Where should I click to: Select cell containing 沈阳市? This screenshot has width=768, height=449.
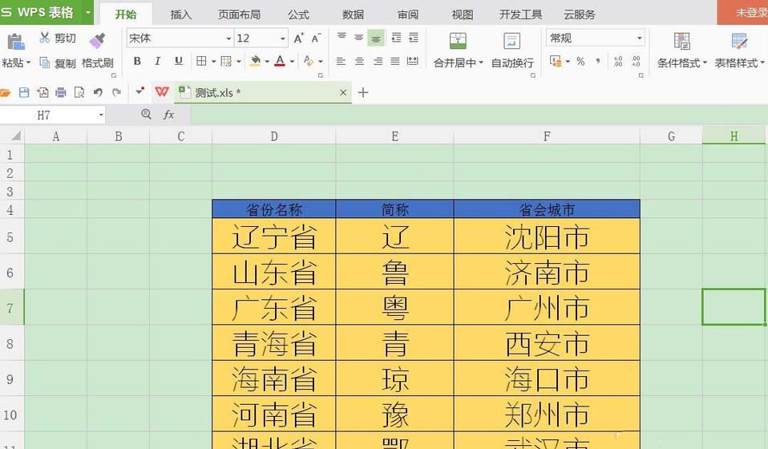click(x=547, y=237)
